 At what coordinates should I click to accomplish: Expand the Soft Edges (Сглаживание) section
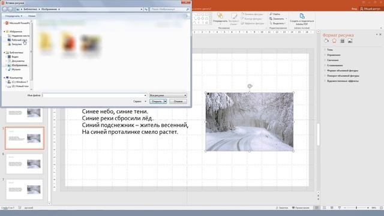[335, 65]
